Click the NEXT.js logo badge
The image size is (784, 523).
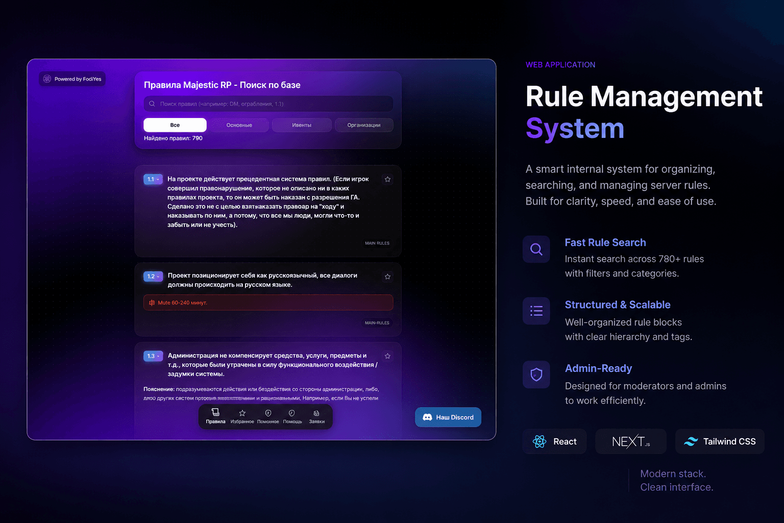(631, 441)
